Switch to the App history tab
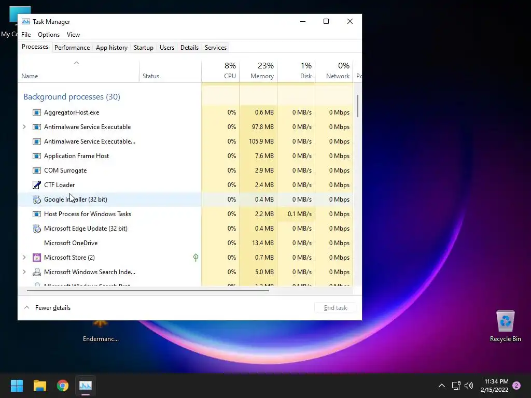 coord(112,48)
